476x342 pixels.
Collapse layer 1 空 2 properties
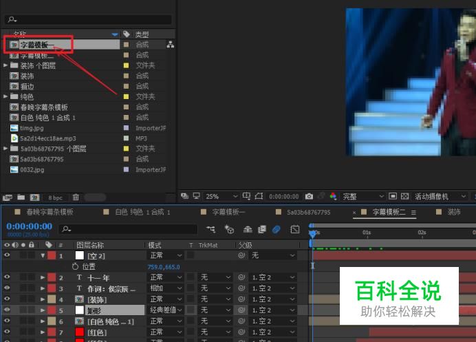click(x=43, y=255)
